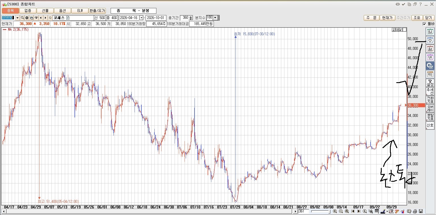The height and width of the screenshot is (215, 436).
Task: Click the printer icon on bottom toolbar
Action: coord(415,211)
